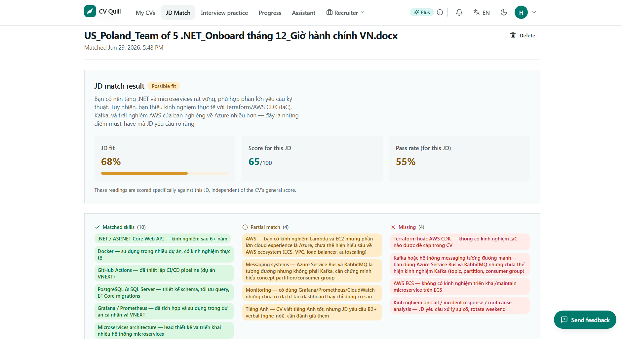This screenshot has width=622, height=339.
Task: Click the 68% JD fit value
Action: [111, 162]
